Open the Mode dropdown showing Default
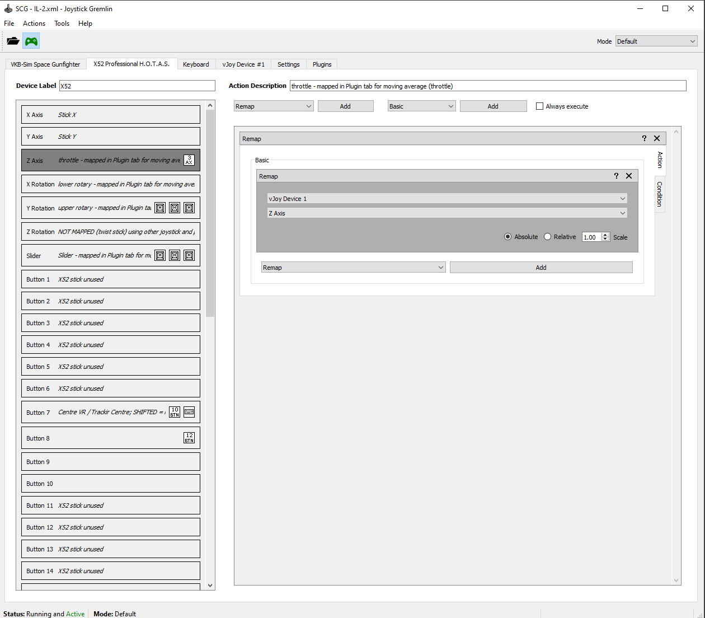The width and height of the screenshot is (705, 618). [656, 41]
